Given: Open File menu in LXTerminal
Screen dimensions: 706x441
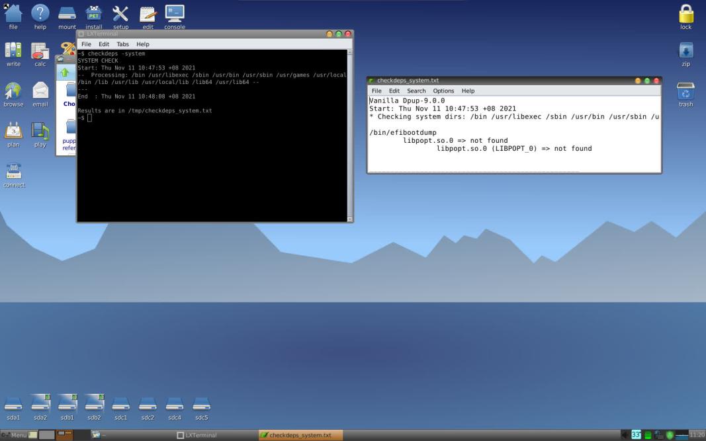Looking at the screenshot, I should coord(86,44).
